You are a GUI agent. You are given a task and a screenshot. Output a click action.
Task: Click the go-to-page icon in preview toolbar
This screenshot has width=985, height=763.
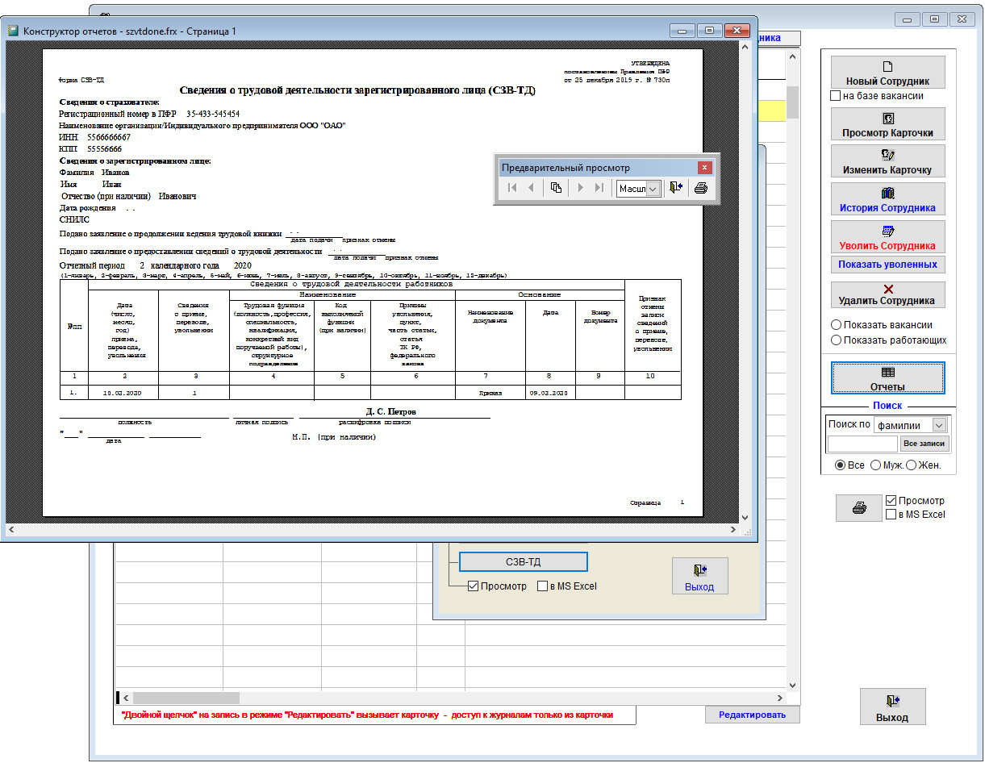[556, 188]
